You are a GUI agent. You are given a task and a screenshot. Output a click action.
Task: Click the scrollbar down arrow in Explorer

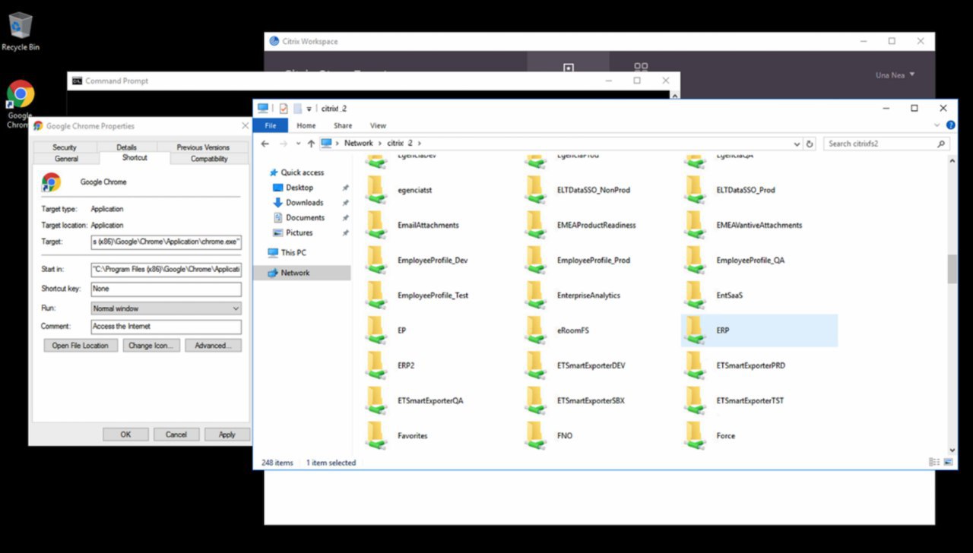[952, 450]
